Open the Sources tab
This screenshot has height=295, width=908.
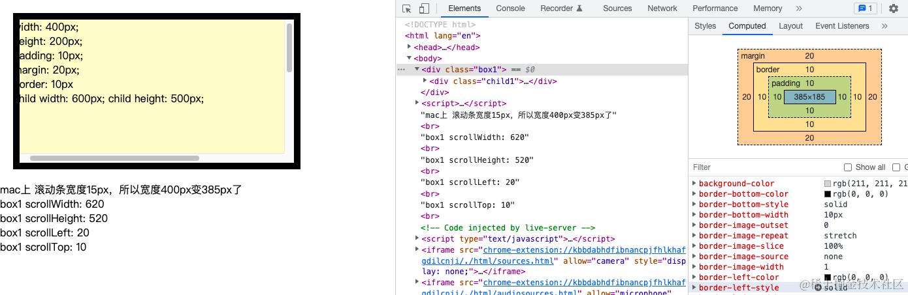617,8
